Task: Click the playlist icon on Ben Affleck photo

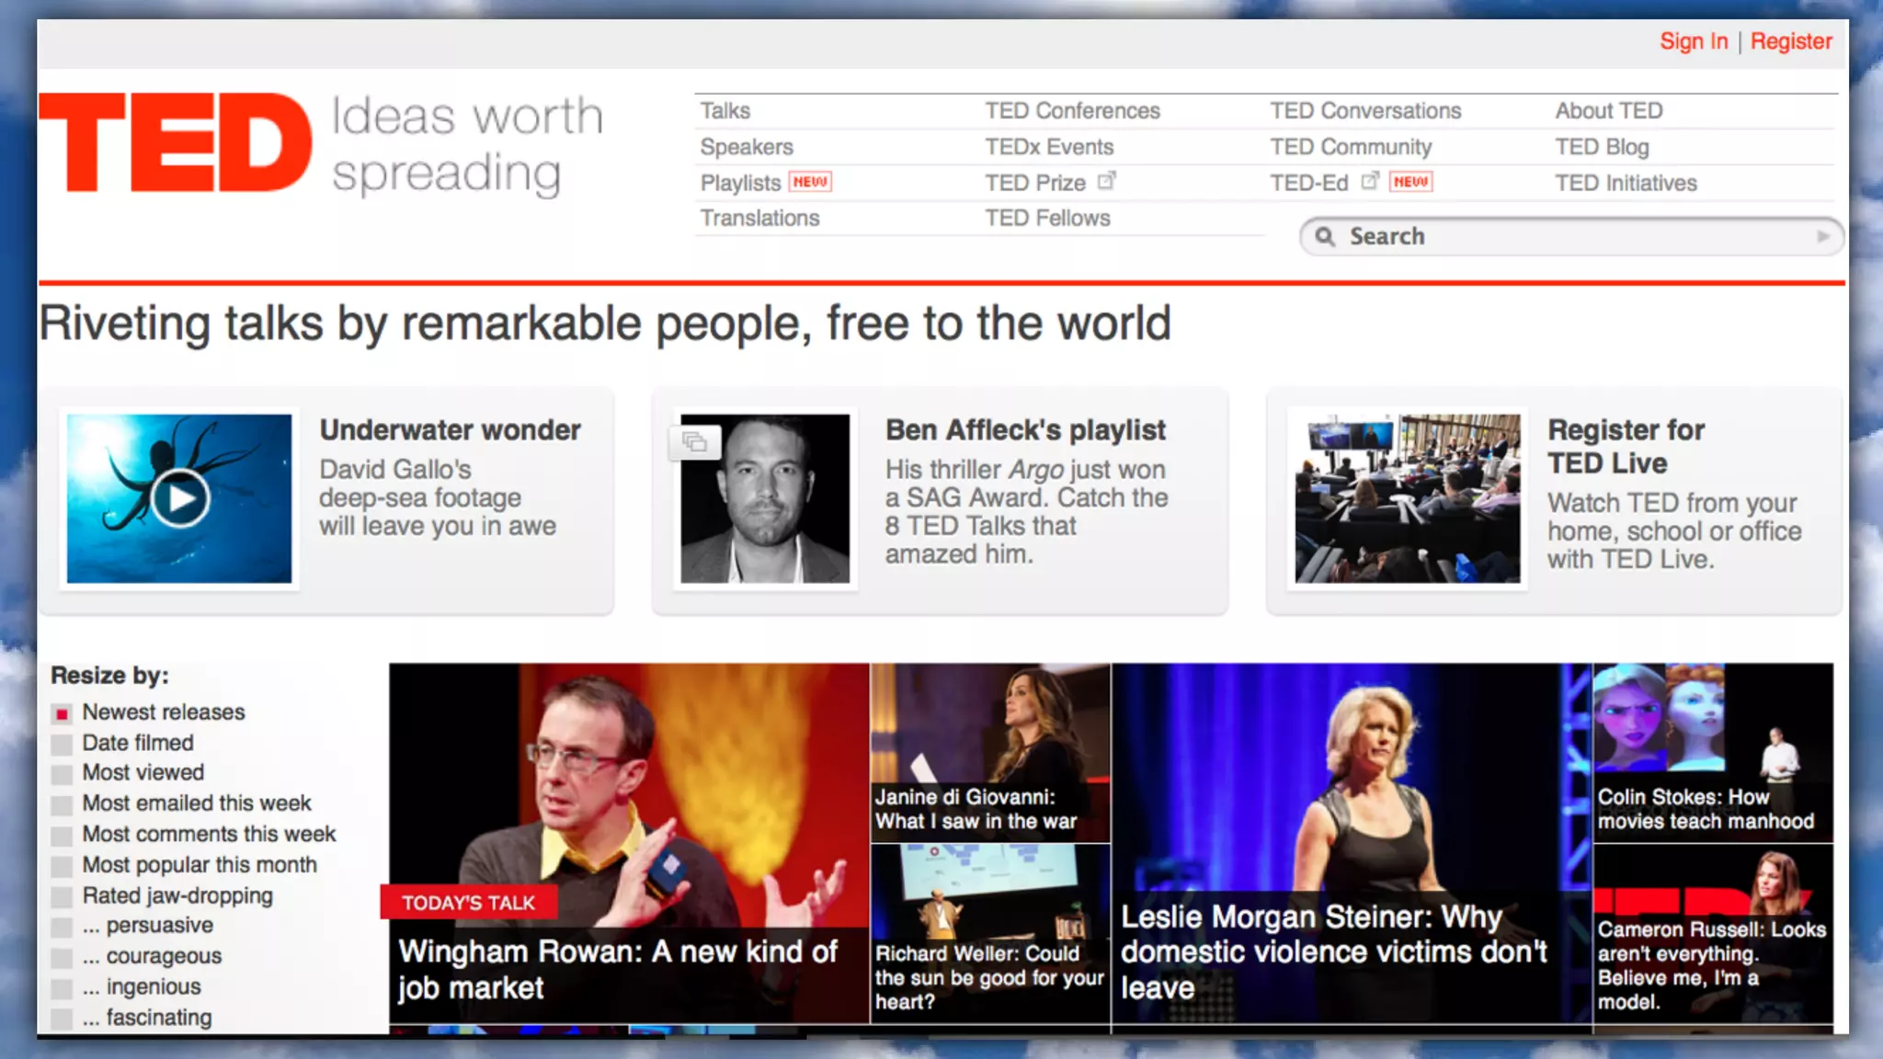Action: pos(695,442)
